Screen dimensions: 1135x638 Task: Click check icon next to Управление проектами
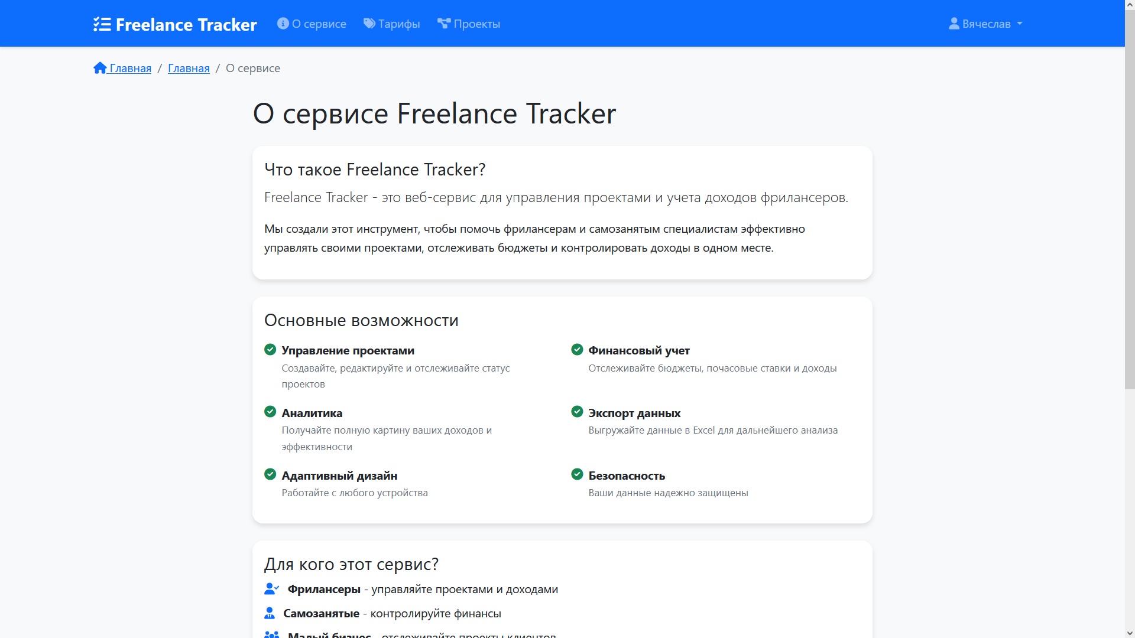point(270,350)
